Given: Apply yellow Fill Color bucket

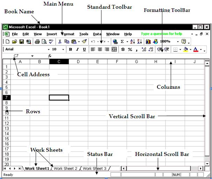Looking at the screenshot, I should pyautogui.click(x=186, y=49).
